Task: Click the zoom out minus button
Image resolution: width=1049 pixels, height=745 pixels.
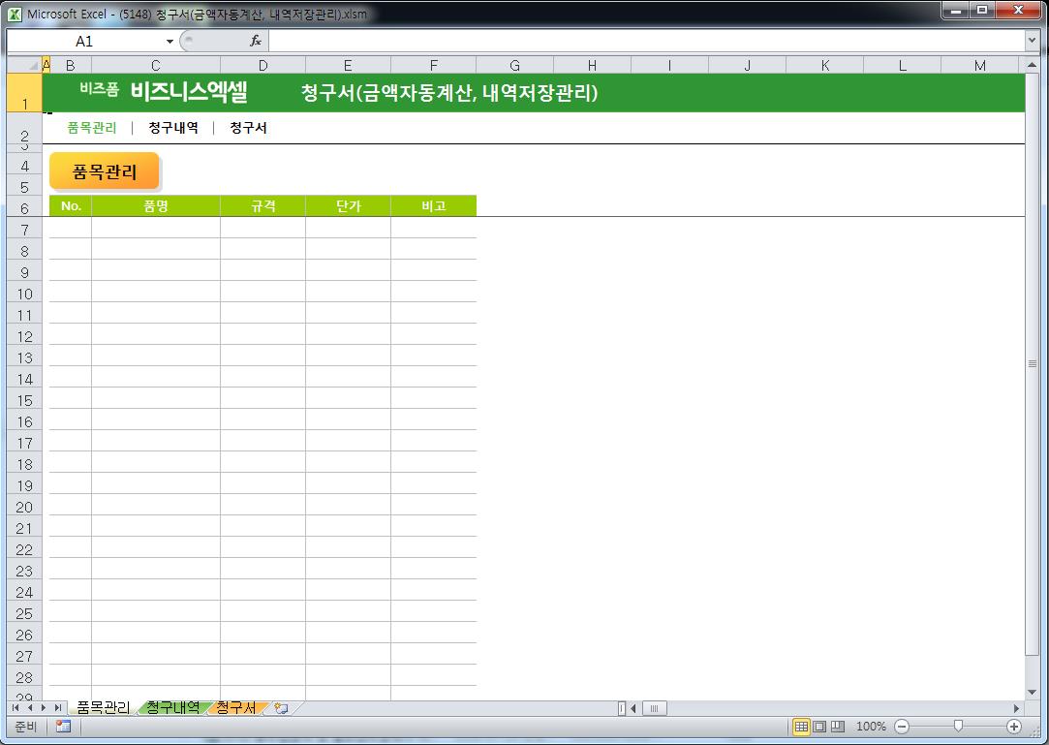Action: pos(902,727)
